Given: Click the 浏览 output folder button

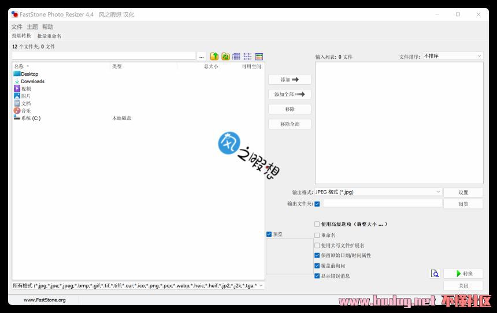Looking at the screenshot, I should [463, 204].
